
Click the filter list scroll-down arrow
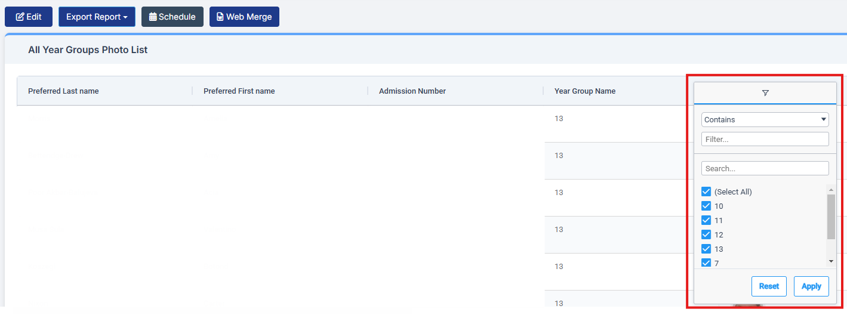coord(831,261)
